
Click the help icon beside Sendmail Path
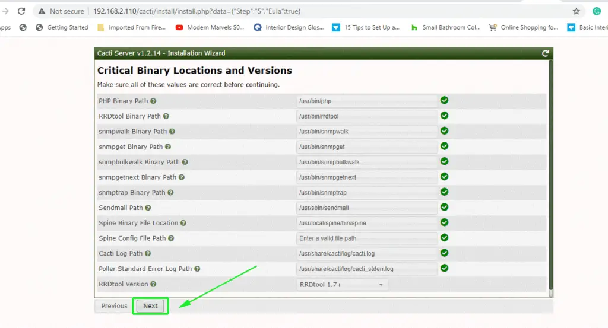(x=148, y=208)
